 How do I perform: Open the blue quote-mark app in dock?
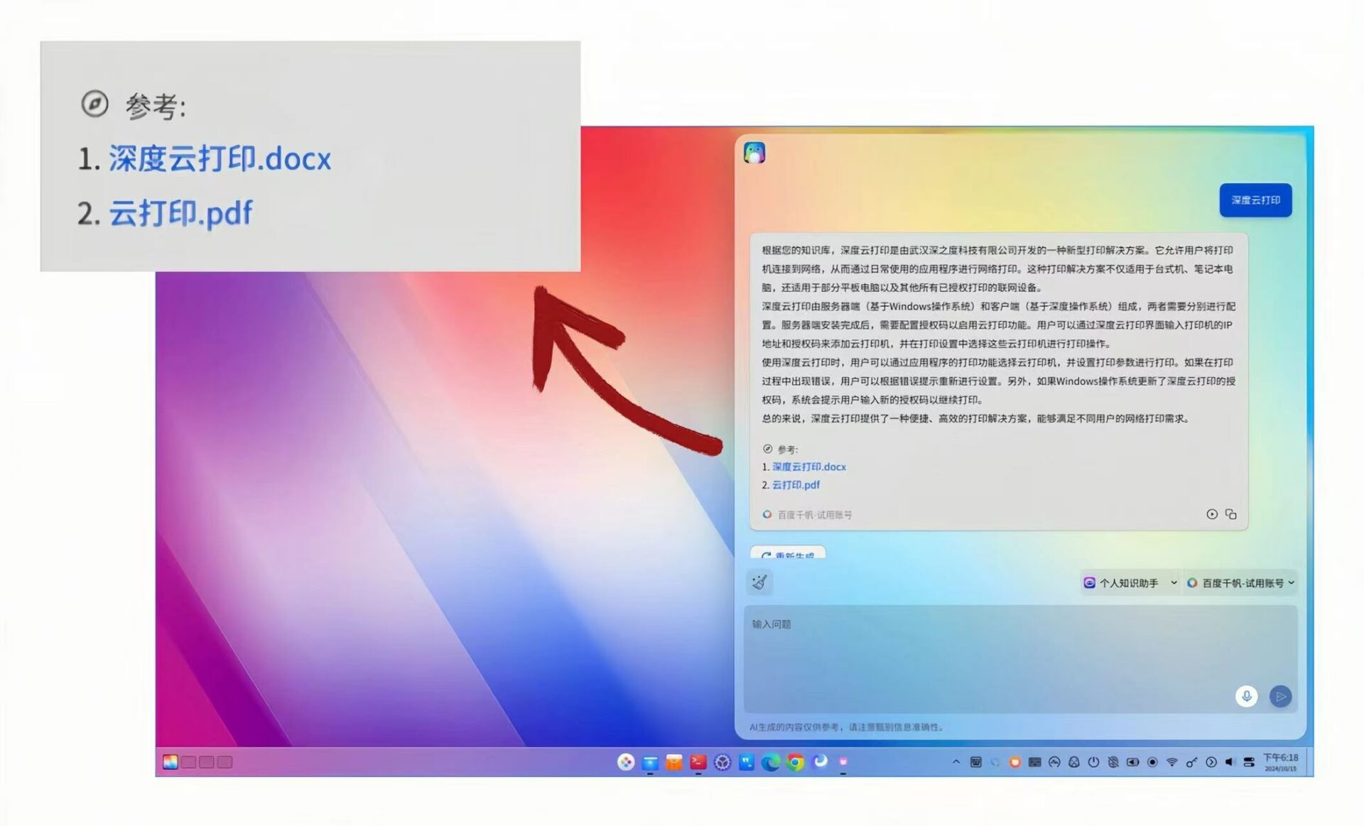[747, 762]
